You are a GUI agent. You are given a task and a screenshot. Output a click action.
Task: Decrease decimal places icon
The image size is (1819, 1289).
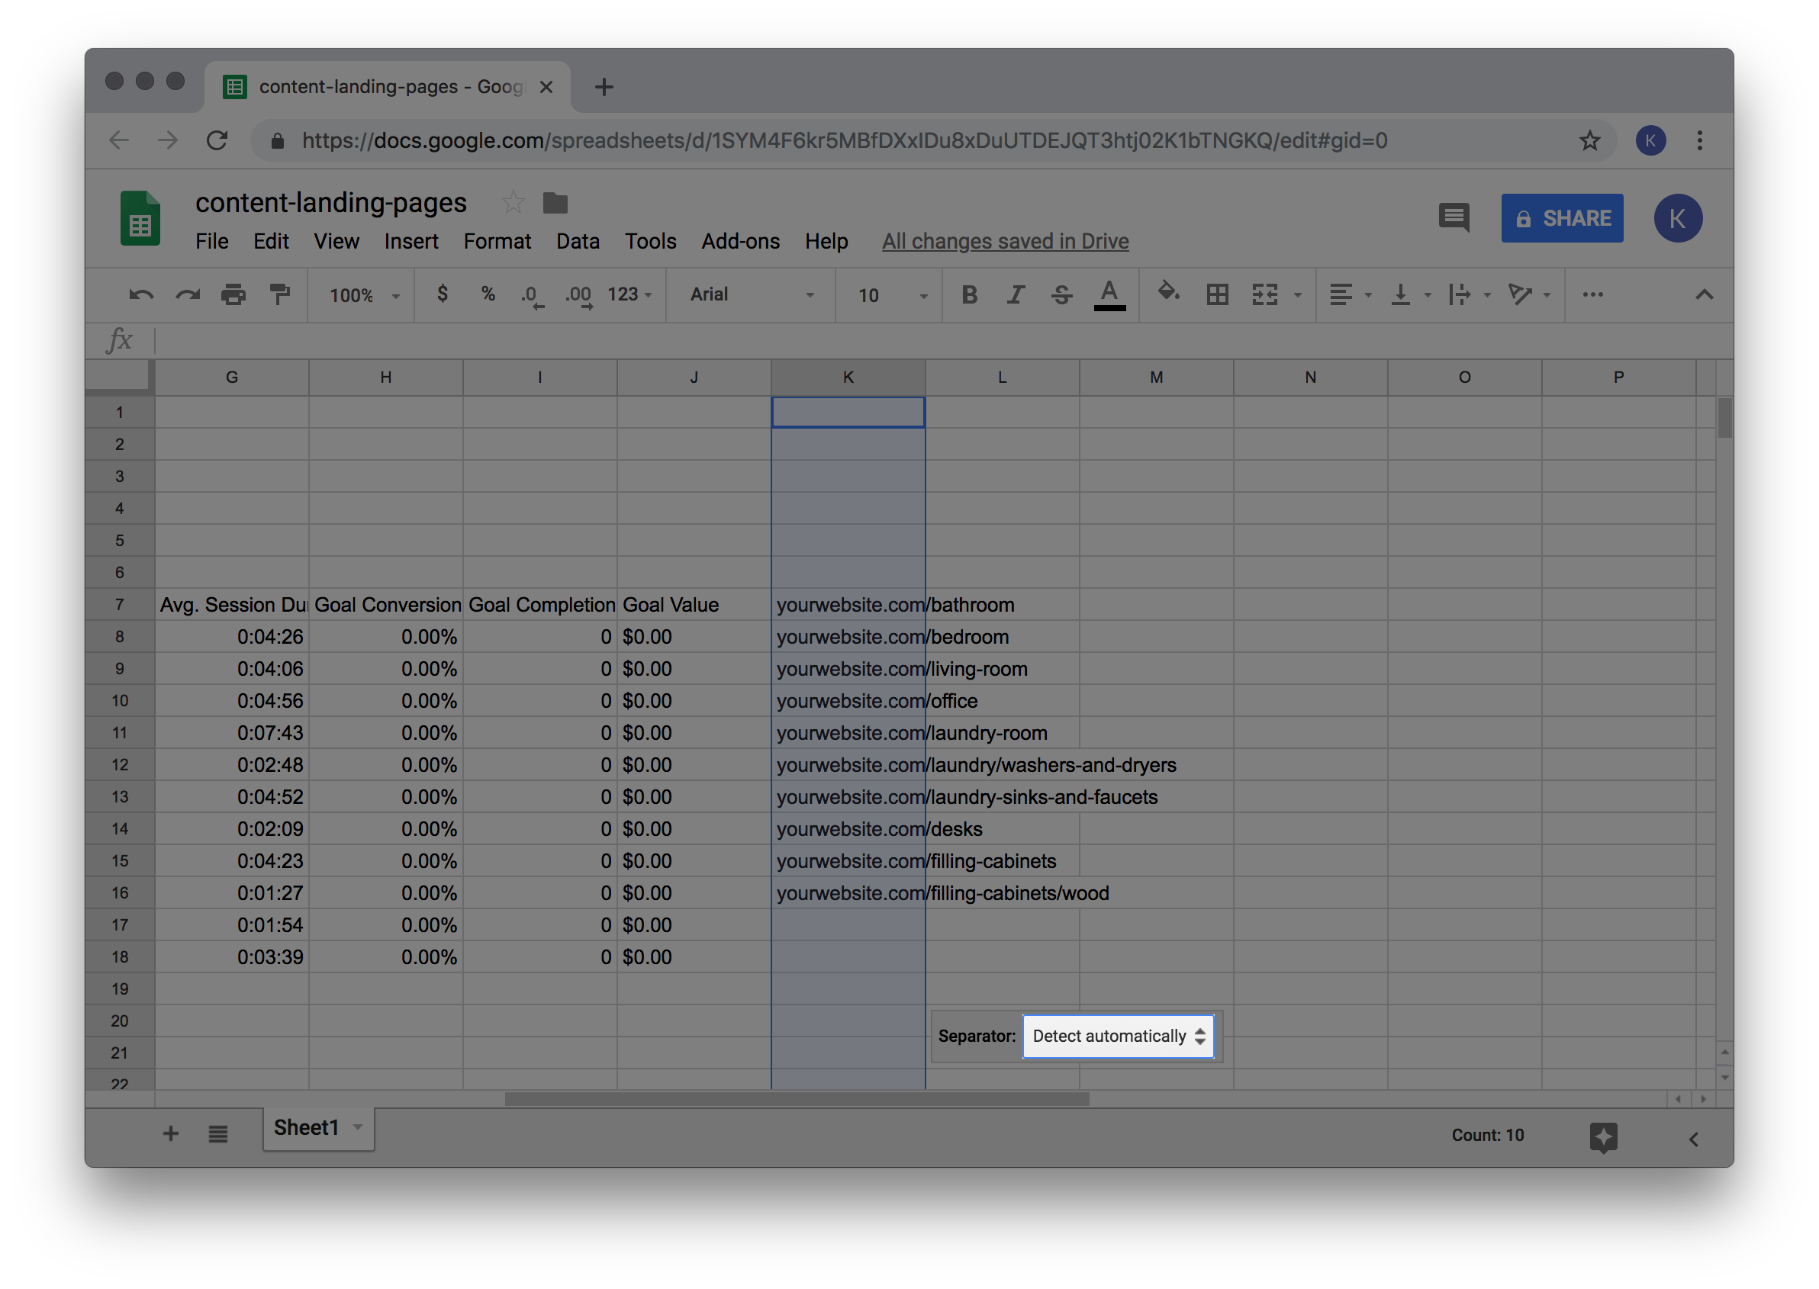[532, 296]
